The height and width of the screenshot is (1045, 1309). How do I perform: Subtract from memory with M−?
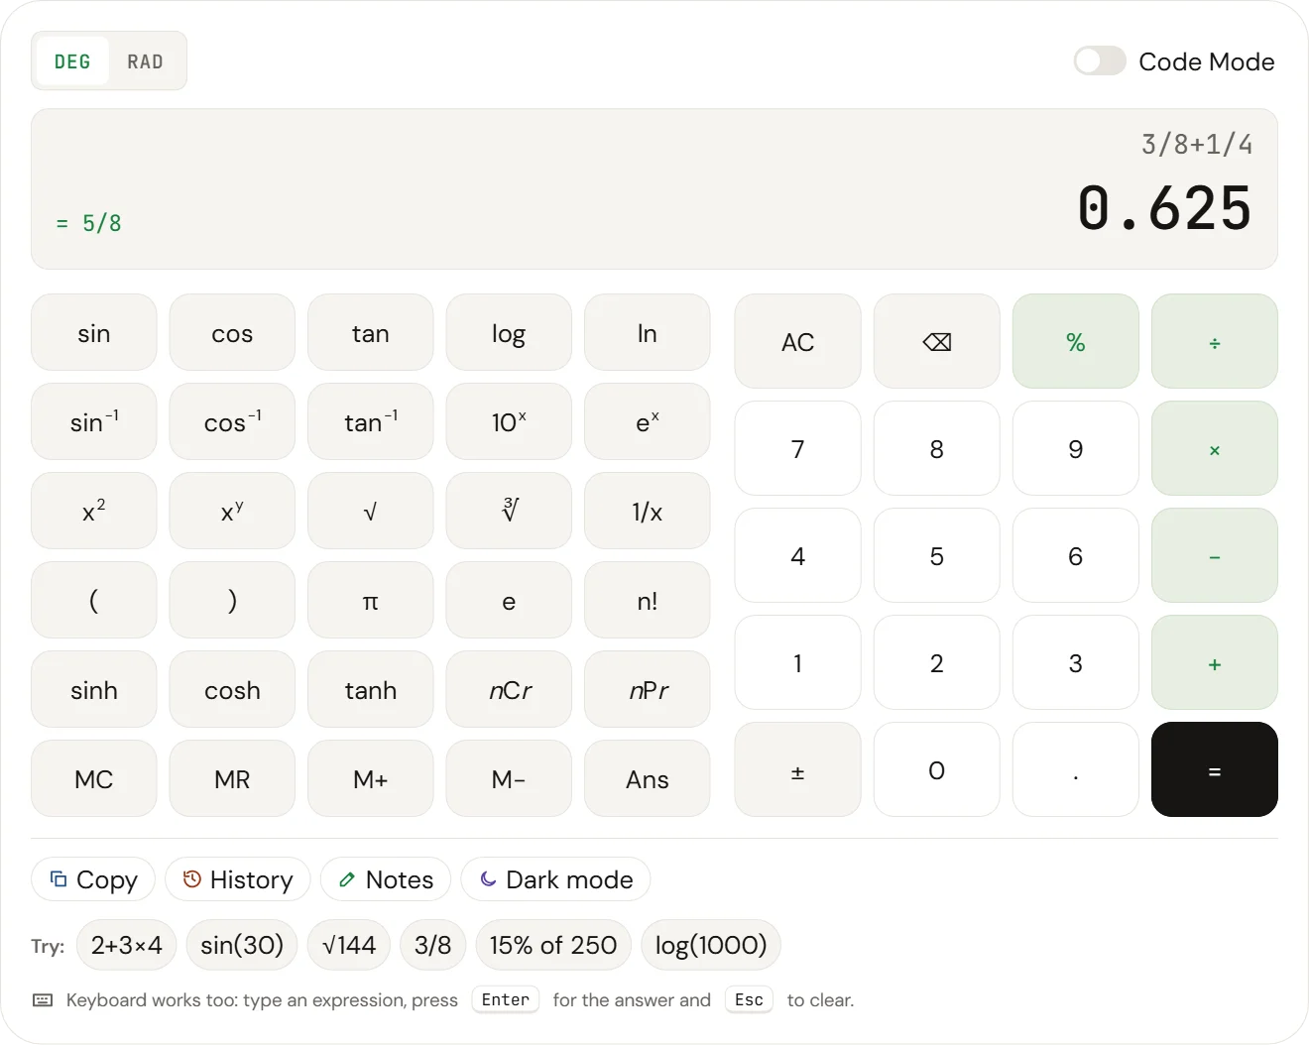(x=509, y=778)
